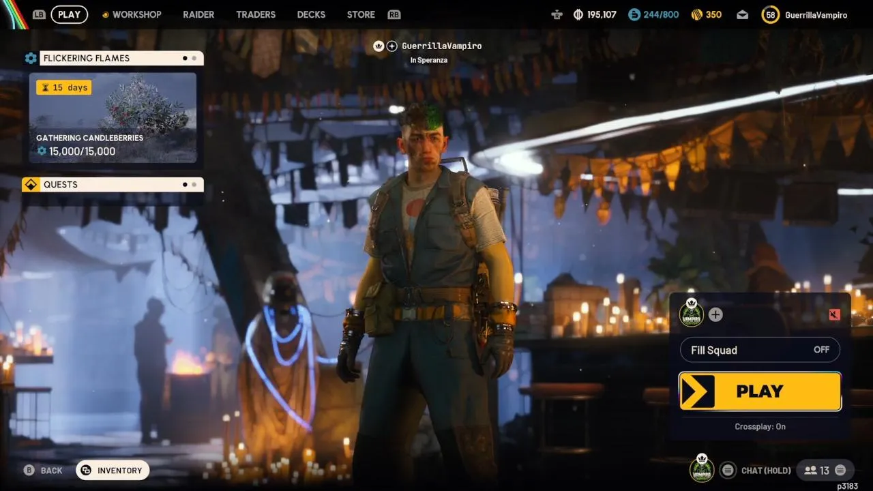Go Back using the bottom-left button

43,470
